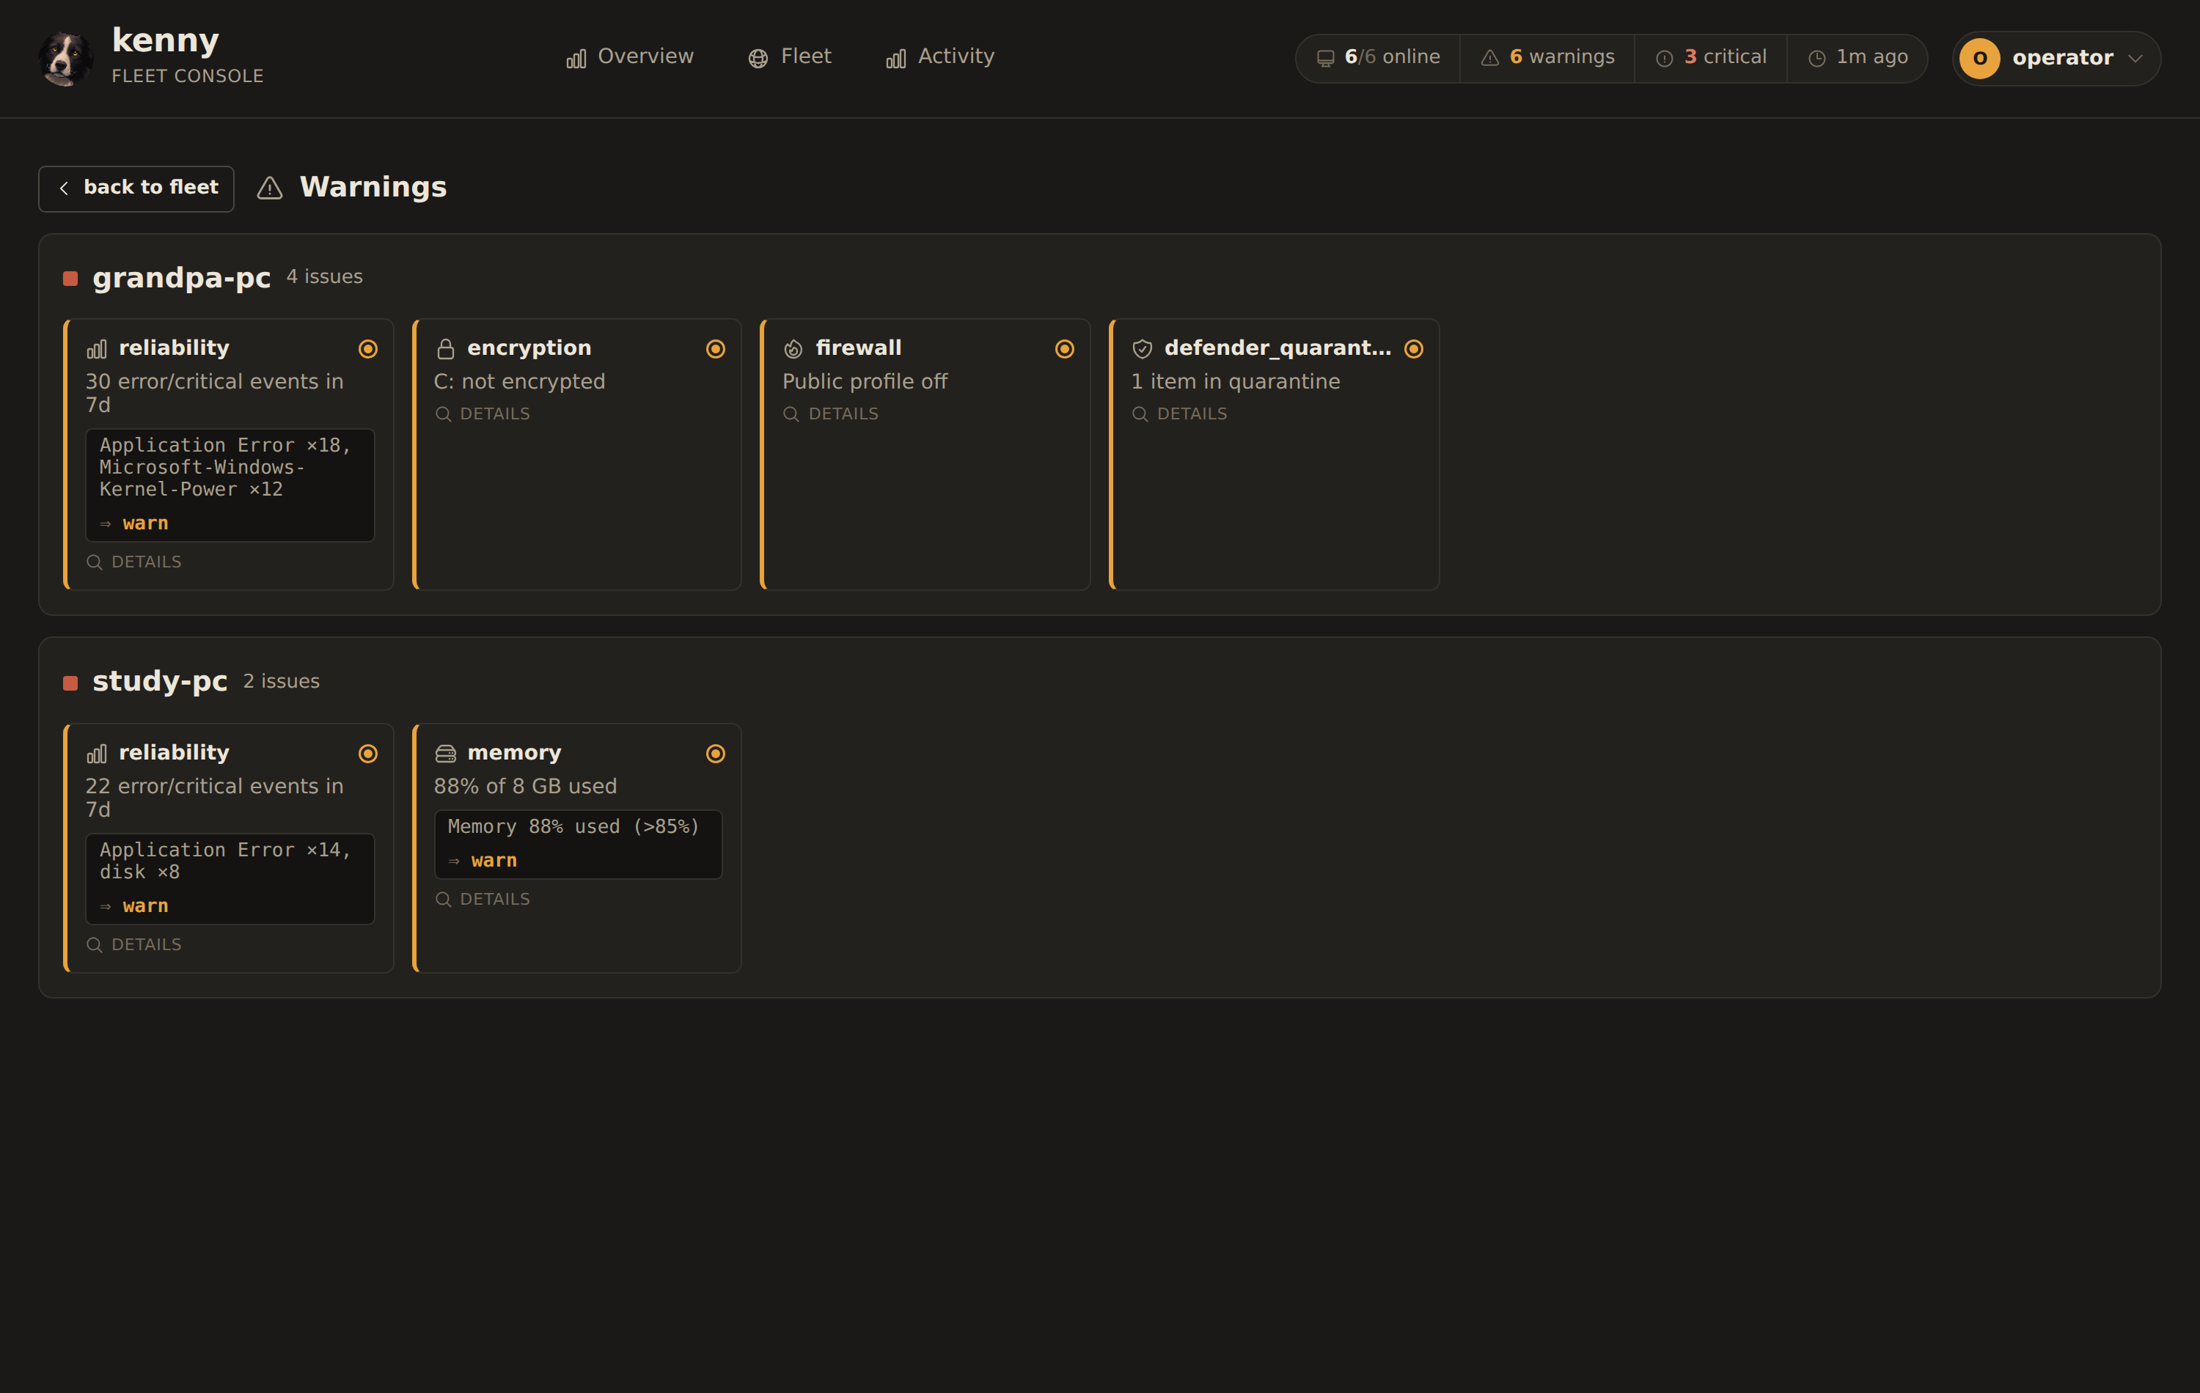2200x1393 pixels.
Task: Expand DETAILS on study-pc memory card
Action: pos(483,900)
